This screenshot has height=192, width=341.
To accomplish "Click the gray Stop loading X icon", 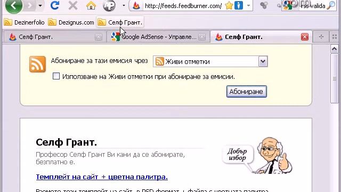I will 73,6.
